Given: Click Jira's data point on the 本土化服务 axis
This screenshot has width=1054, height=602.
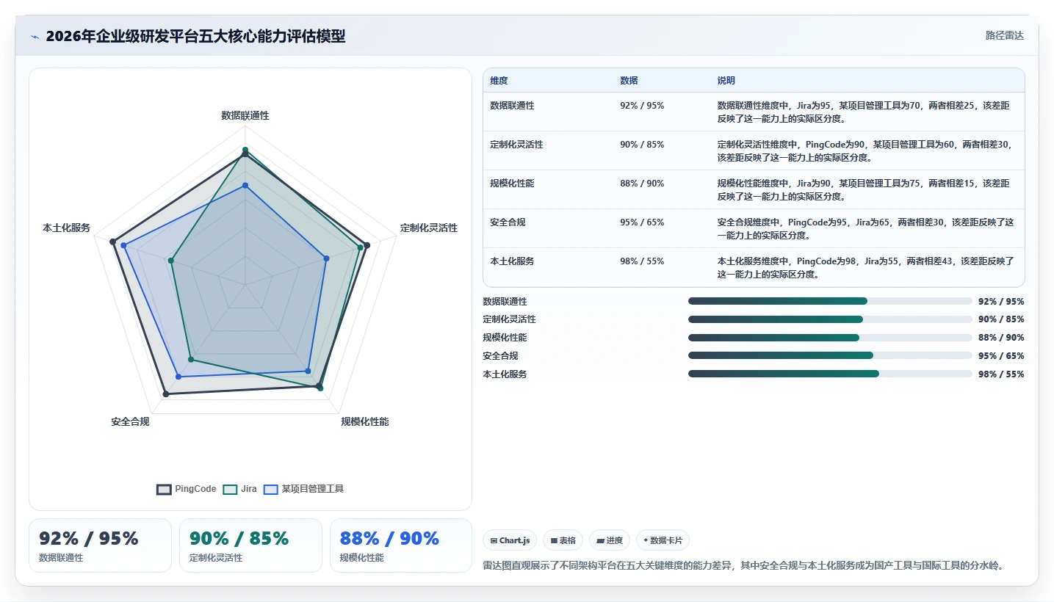Looking at the screenshot, I should pos(170,260).
